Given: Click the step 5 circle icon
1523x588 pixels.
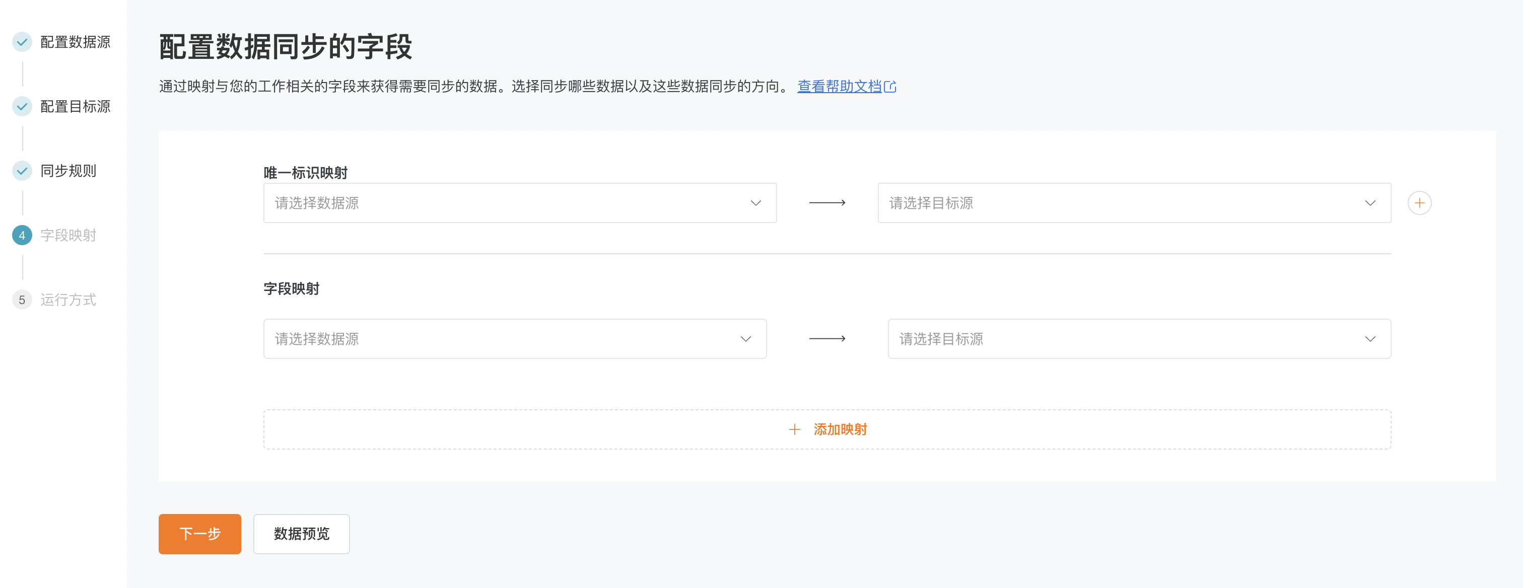Looking at the screenshot, I should pyautogui.click(x=22, y=300).
